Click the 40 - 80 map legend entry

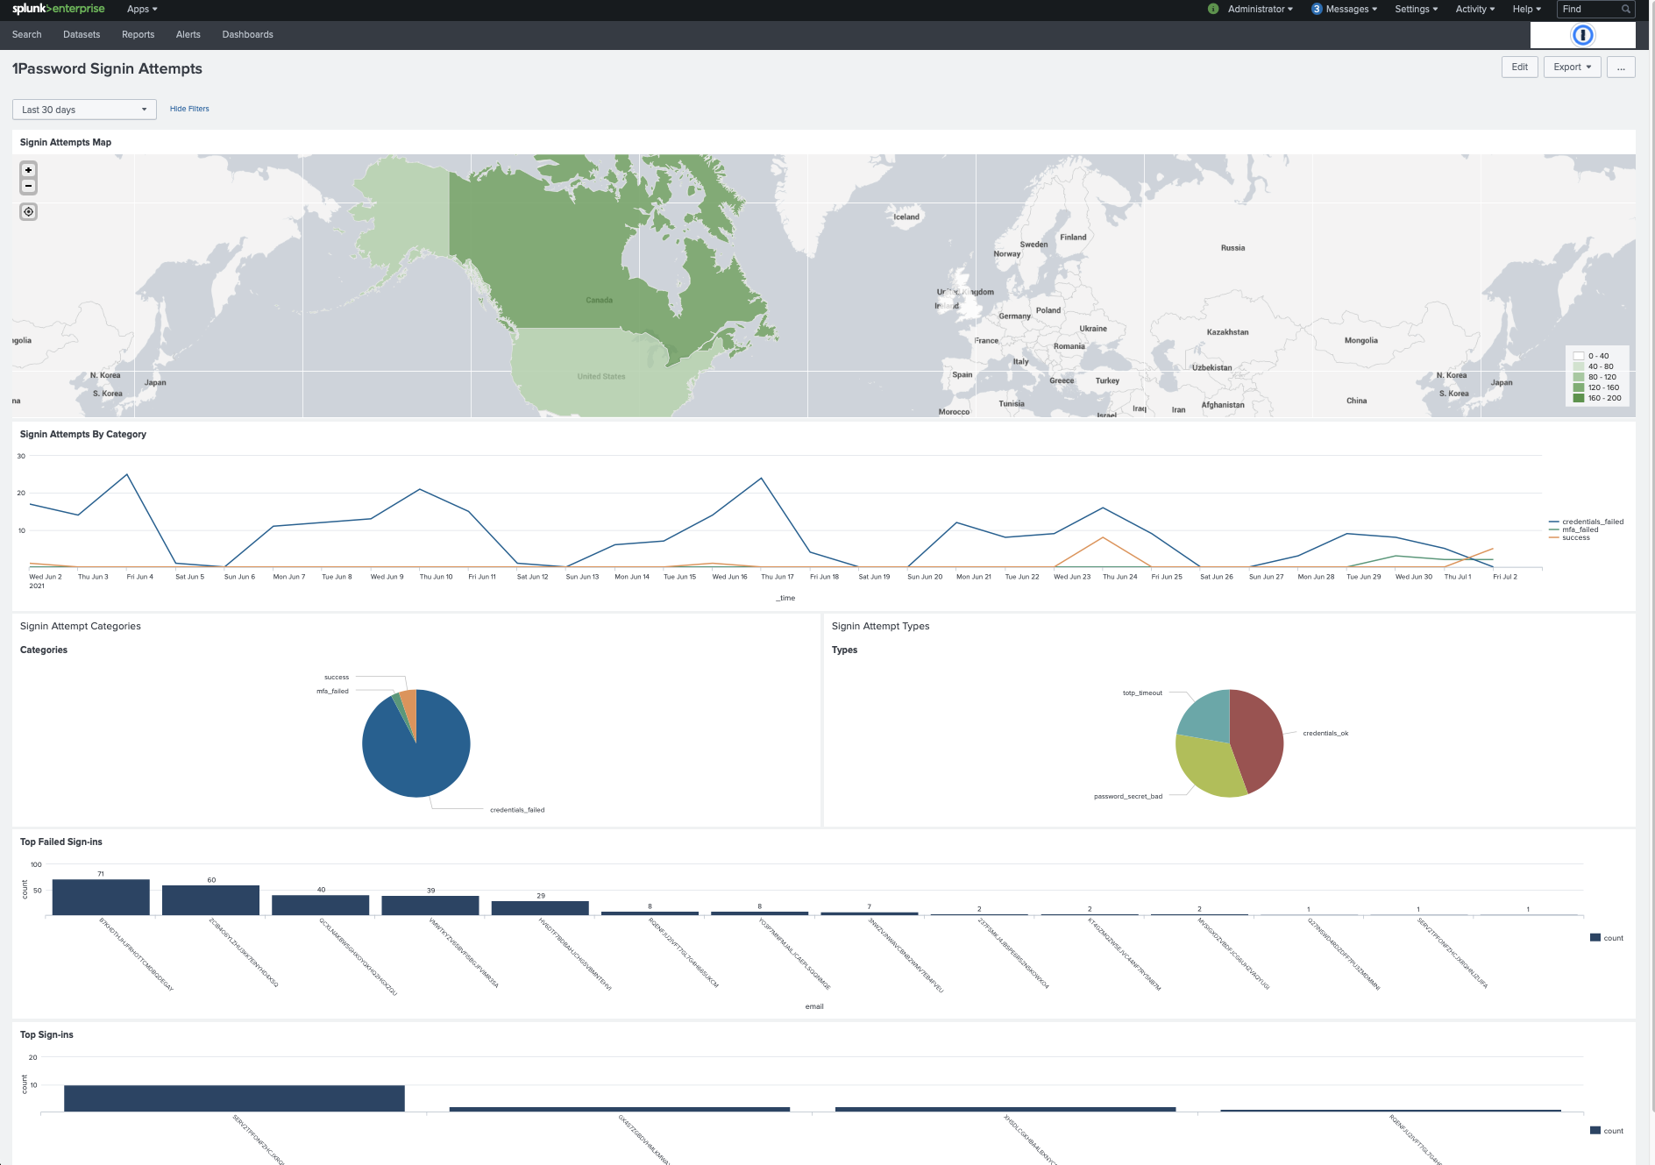[x=1595, y=366]
